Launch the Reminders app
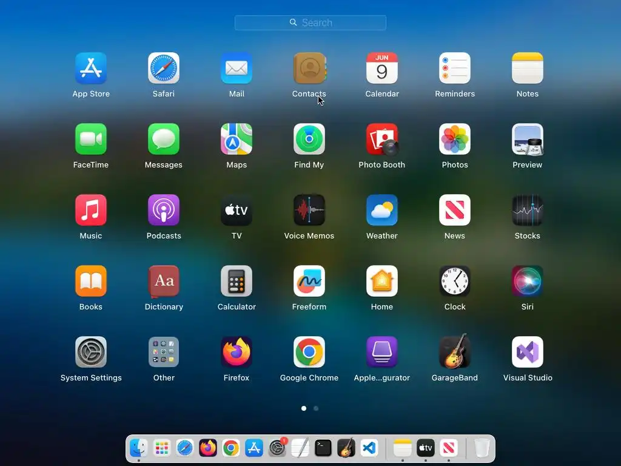 tap(455, 68)
